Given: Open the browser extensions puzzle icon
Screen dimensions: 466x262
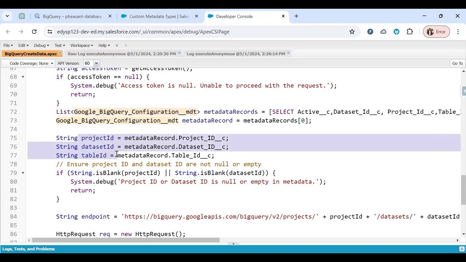Looking at the screenshot, I should (x=410, y=32).
